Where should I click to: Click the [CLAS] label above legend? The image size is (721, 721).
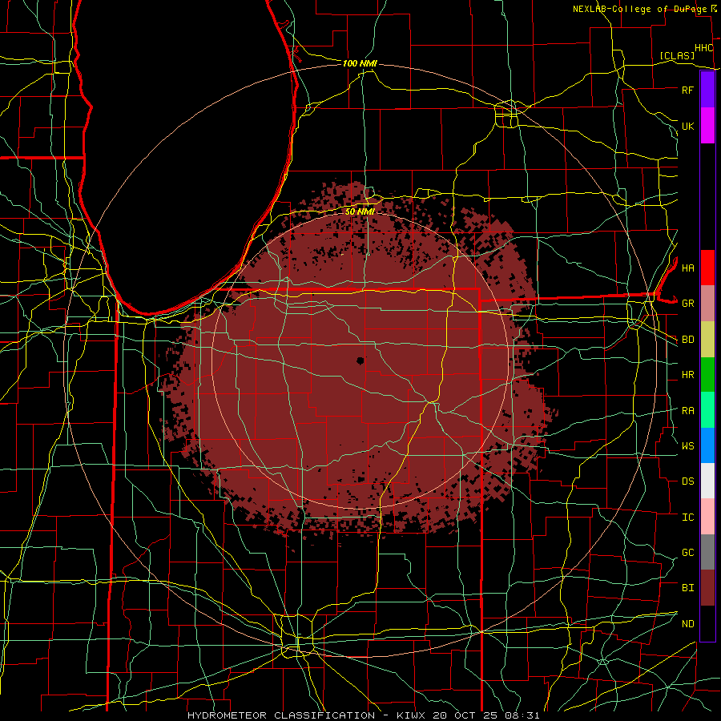coord(677,55)
